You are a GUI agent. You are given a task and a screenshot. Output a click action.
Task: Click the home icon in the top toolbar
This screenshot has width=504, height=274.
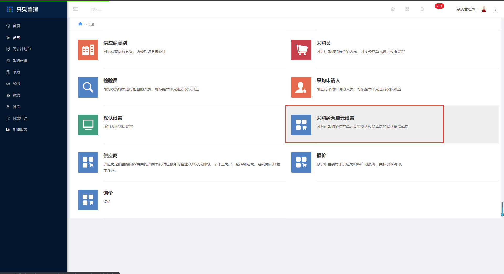click(393, 9)
